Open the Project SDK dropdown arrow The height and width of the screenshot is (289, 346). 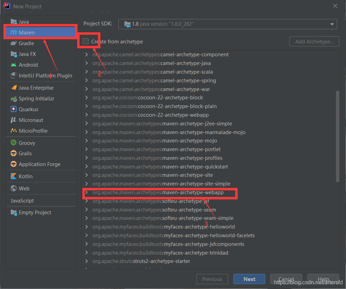tap(332, 24)
